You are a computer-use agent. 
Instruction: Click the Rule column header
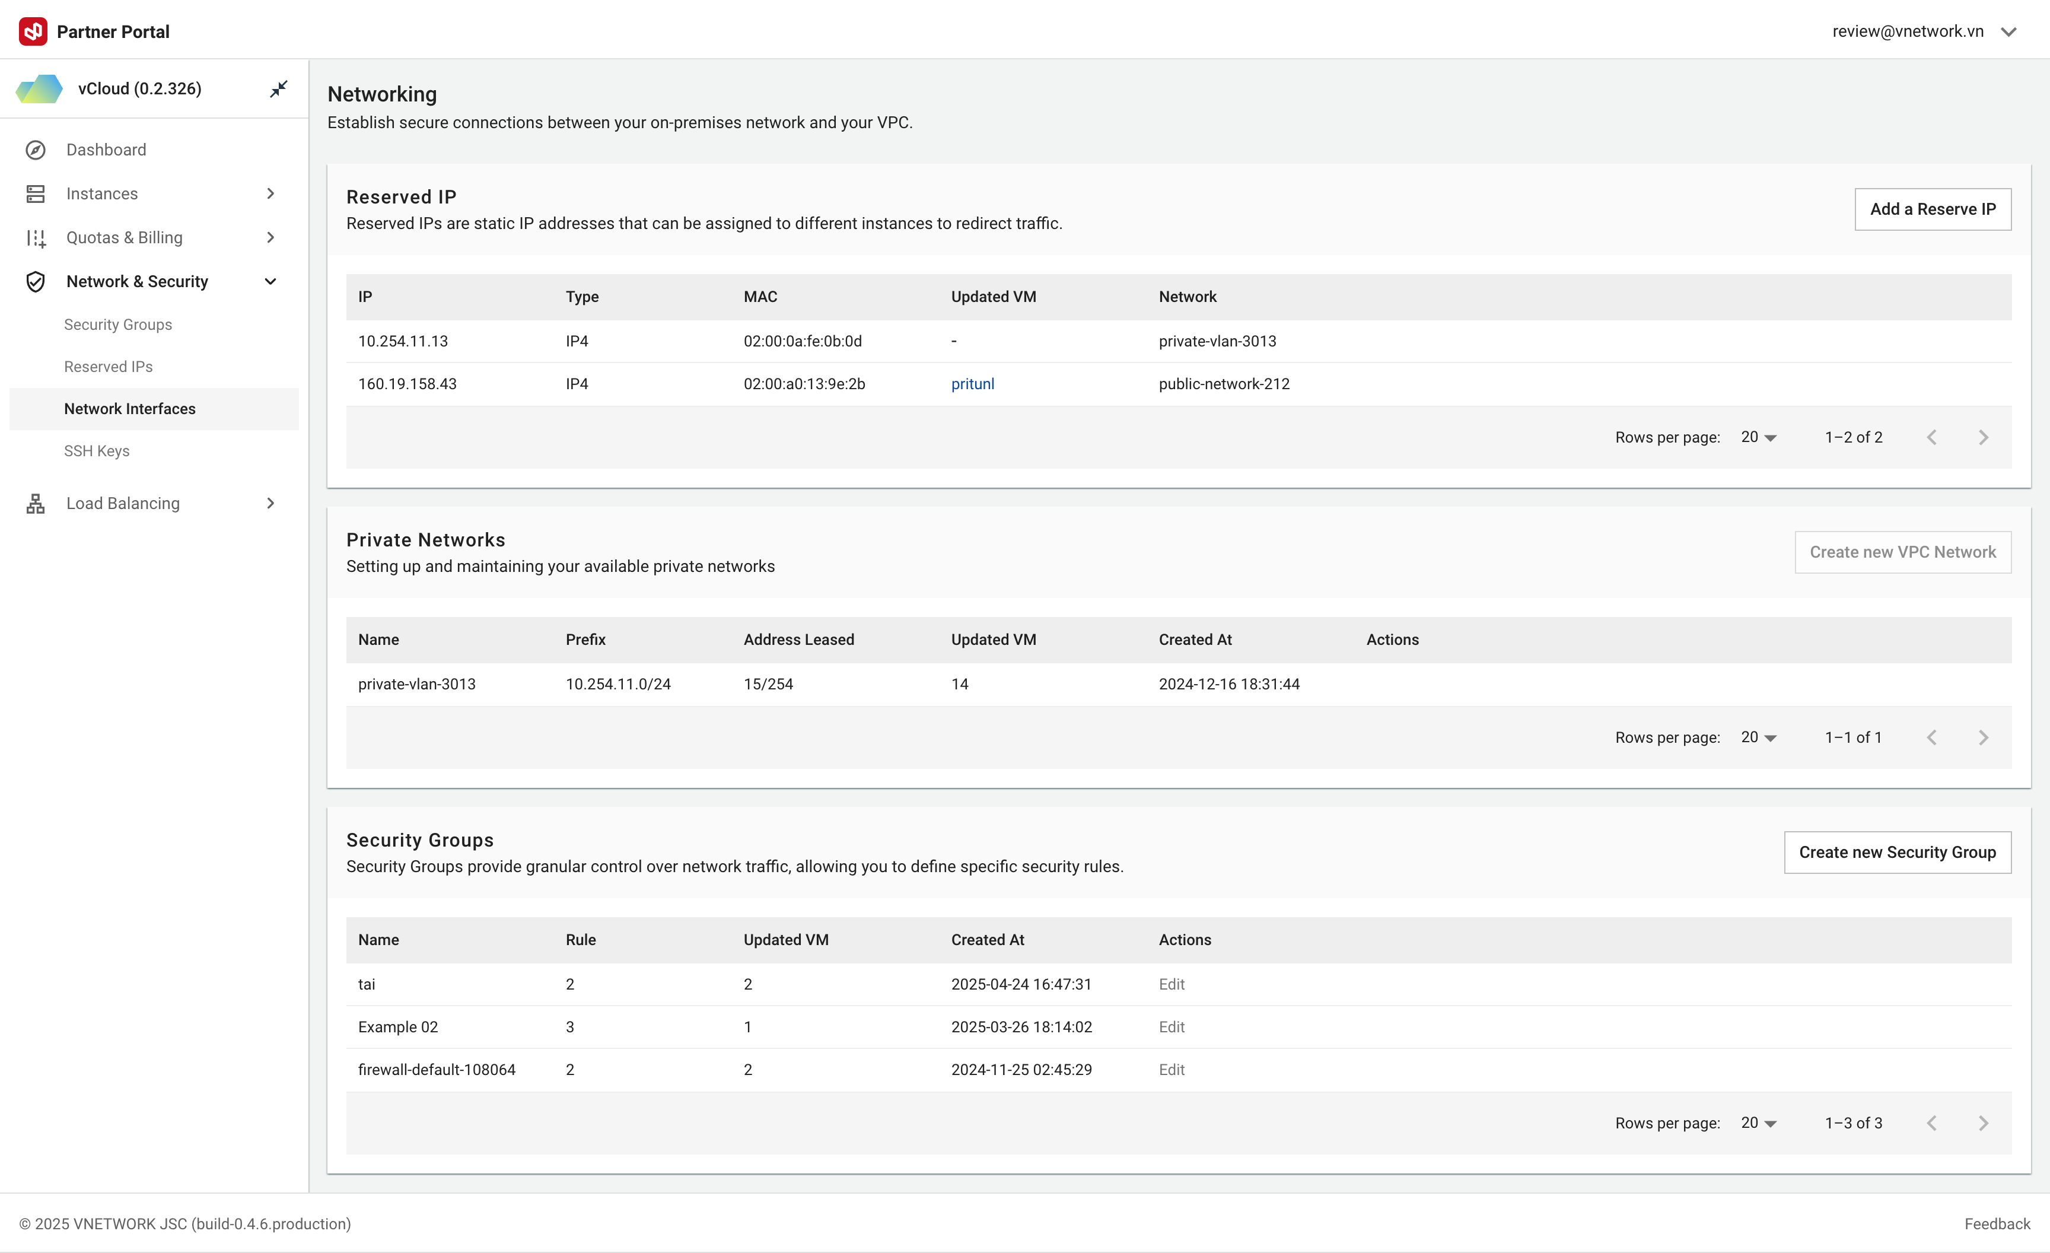click(581, 940)
